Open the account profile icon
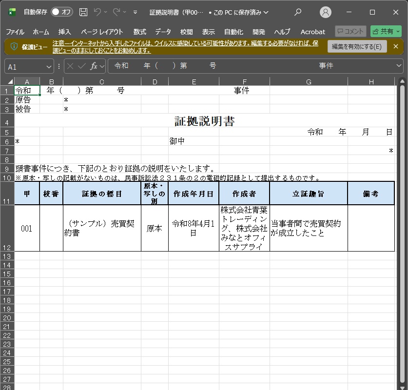This screenshot has height=390, width=408. tap(326, 12)
